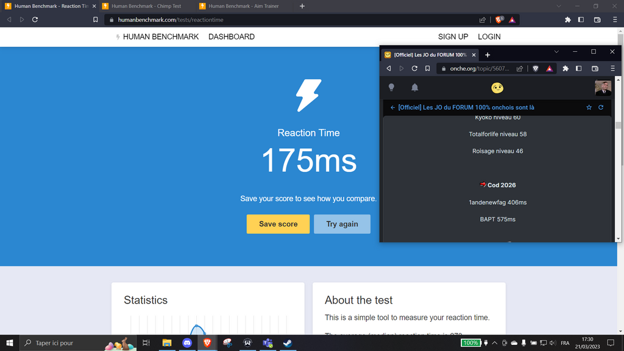
Task: Open the Les JO du FORUM topic title
Action: pyautogui.click(x=466, y=107)
